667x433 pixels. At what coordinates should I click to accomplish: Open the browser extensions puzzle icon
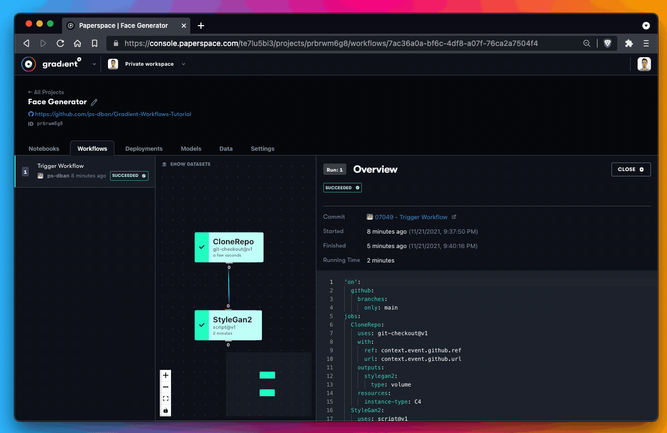coord(629,43)
